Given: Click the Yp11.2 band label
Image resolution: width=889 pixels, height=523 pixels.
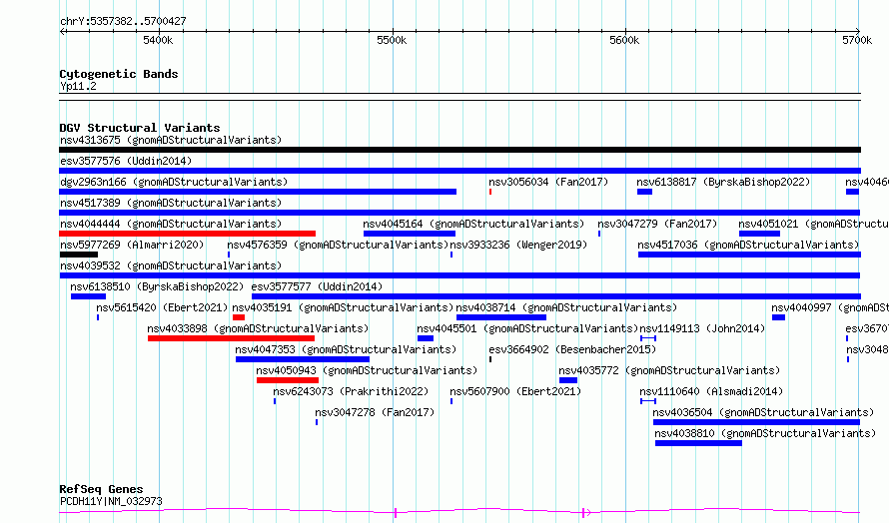Looking at the screenshot, I should [78, 86].
